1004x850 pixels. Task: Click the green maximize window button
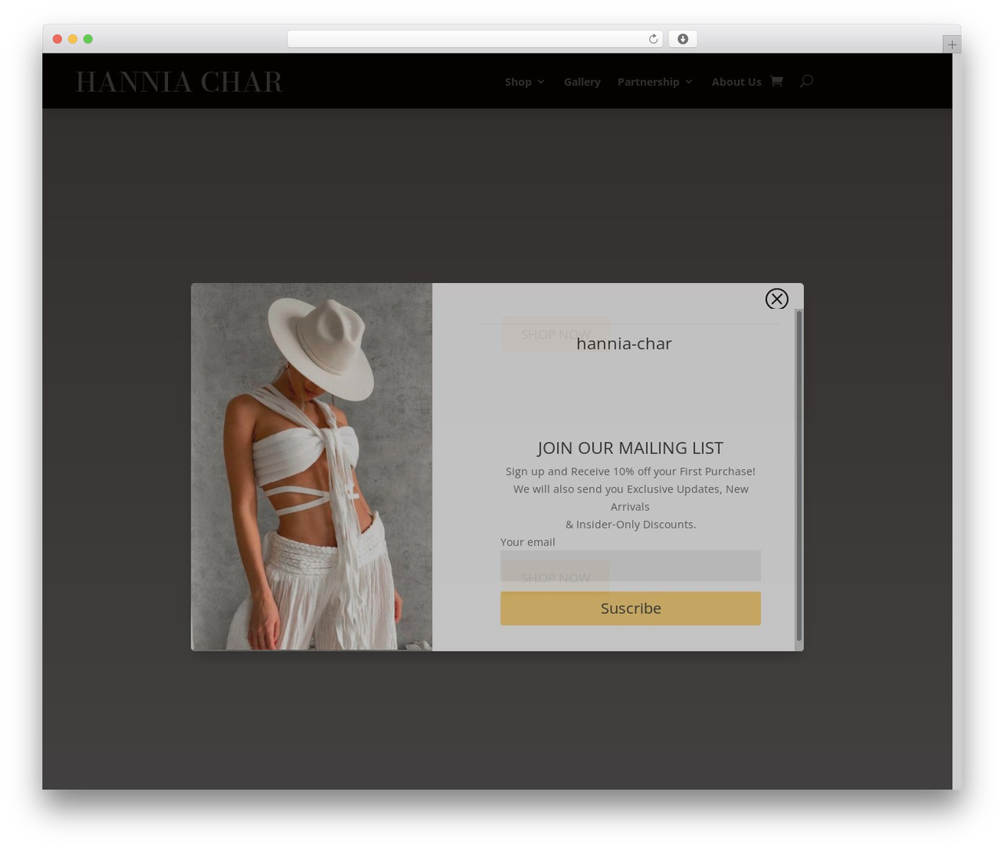(88, 39)
